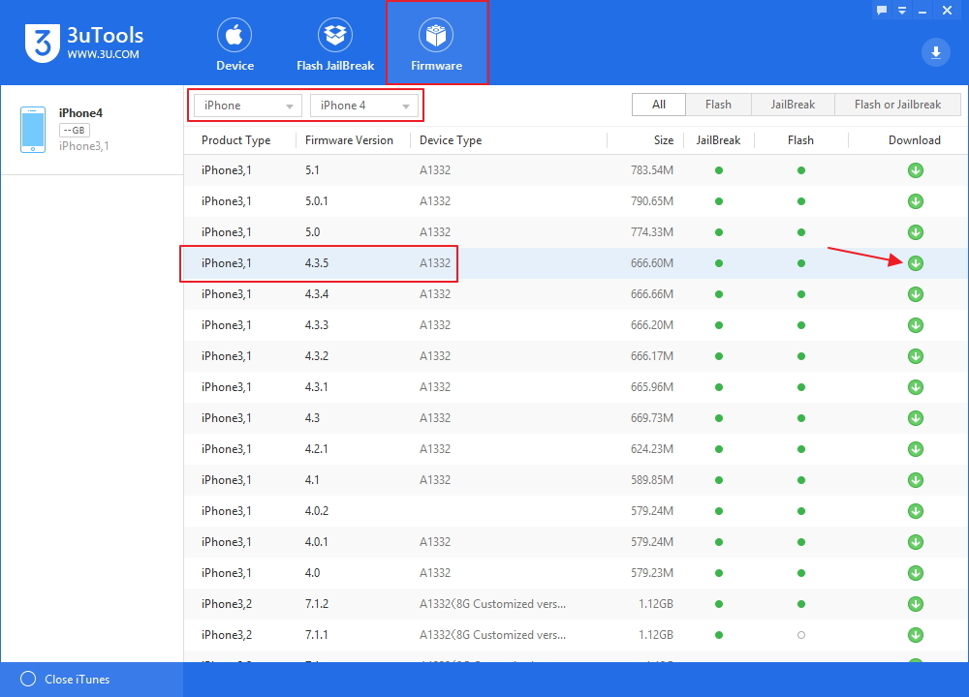Download firmware 4.3.1 for iPhone3,1
This screenshot has width=969, height=697.
[x=916, y=387]
